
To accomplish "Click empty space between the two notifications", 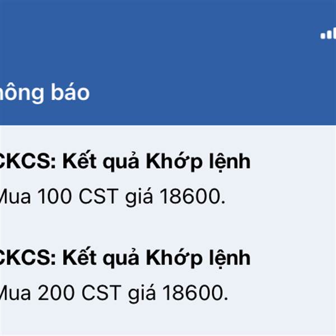I will tap(168, 228).
